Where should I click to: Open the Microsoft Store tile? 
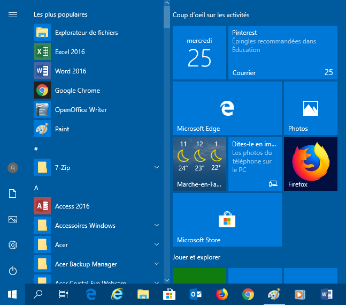227,220
